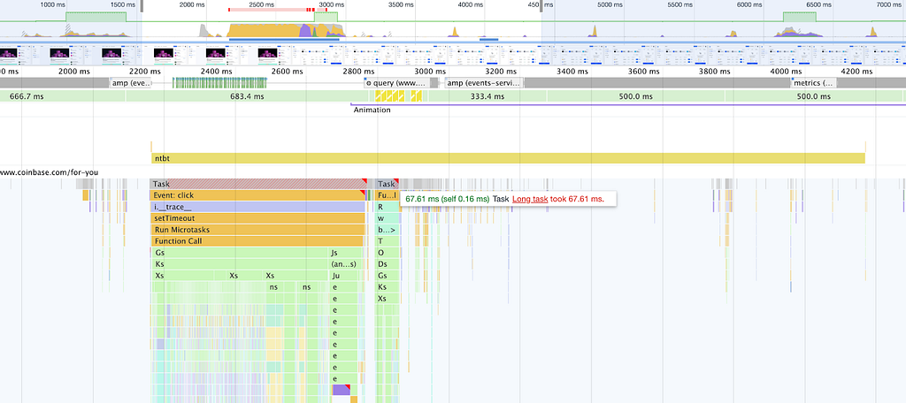Click the 'metrics (...' network request
This screenshot has height=403, width=906.
tap(814, 83)
